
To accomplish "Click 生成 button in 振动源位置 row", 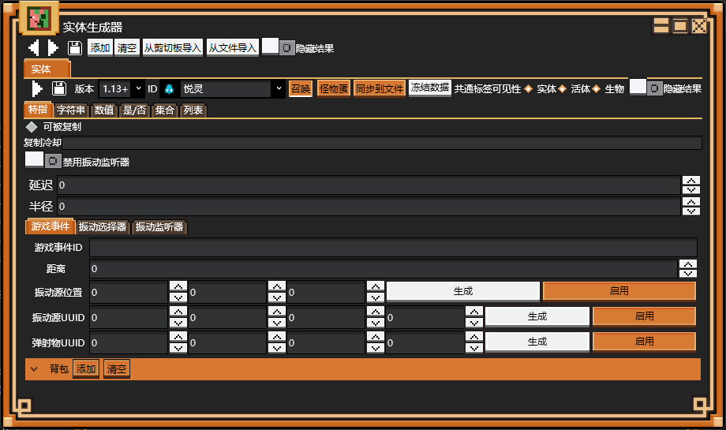I will click(x=463, y=291).
